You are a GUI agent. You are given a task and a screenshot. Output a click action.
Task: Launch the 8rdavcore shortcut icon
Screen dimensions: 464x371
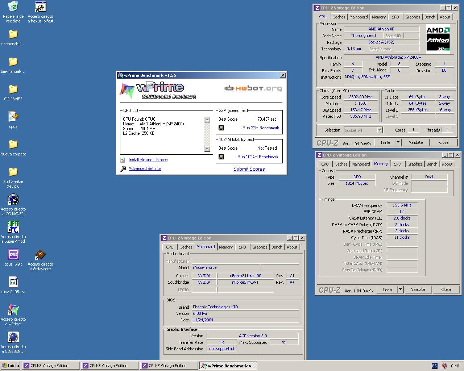(x=40, y=254)
